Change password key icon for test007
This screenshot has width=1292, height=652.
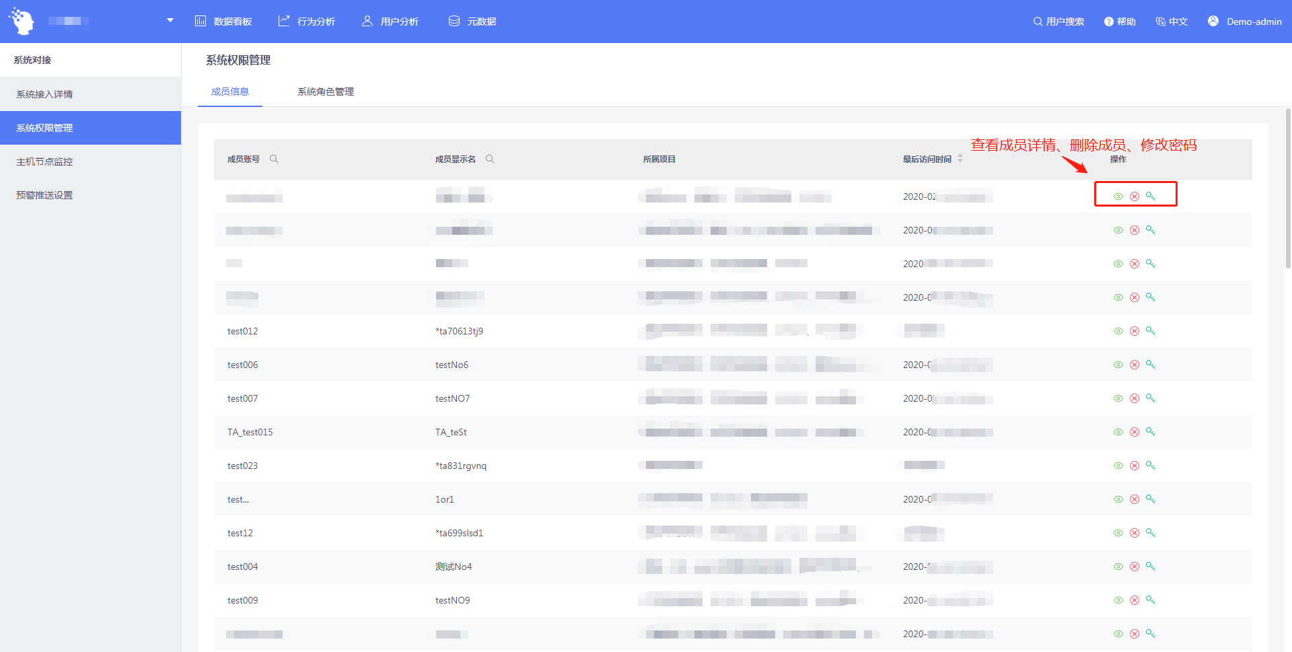pyautogui.click(x=1151, y=398)
